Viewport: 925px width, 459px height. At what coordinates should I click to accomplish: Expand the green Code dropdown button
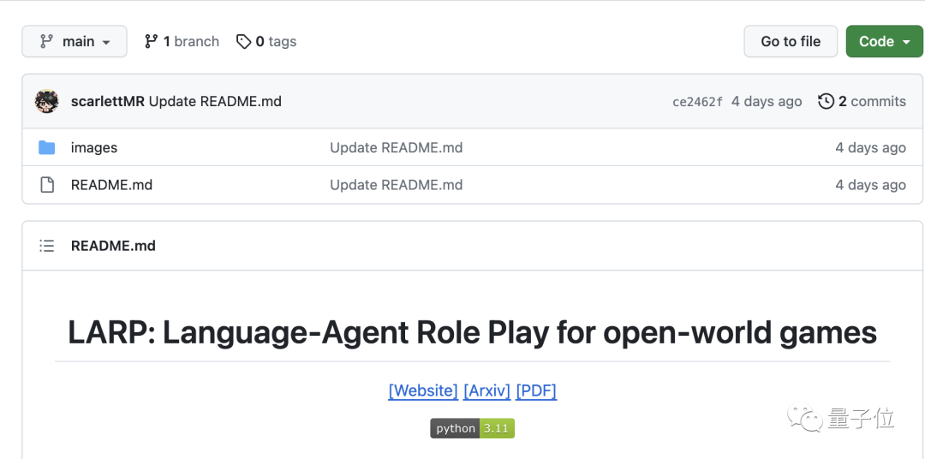pos(885,41)
